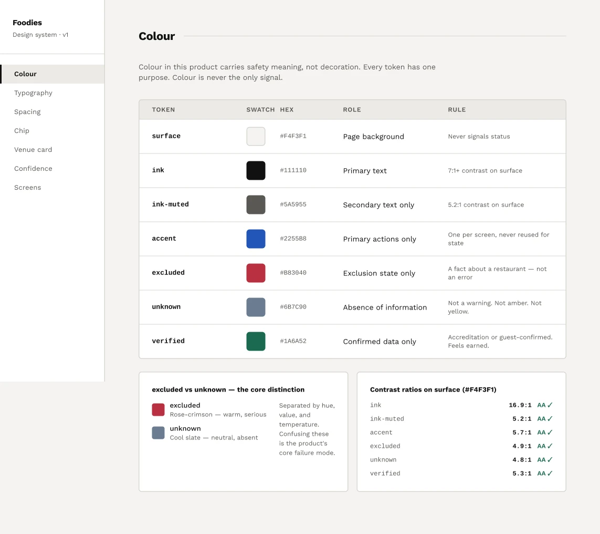Viewport: 600px width, 534px height.
Task: Click the ink-muted grey swatch
Action: point(256,204)
